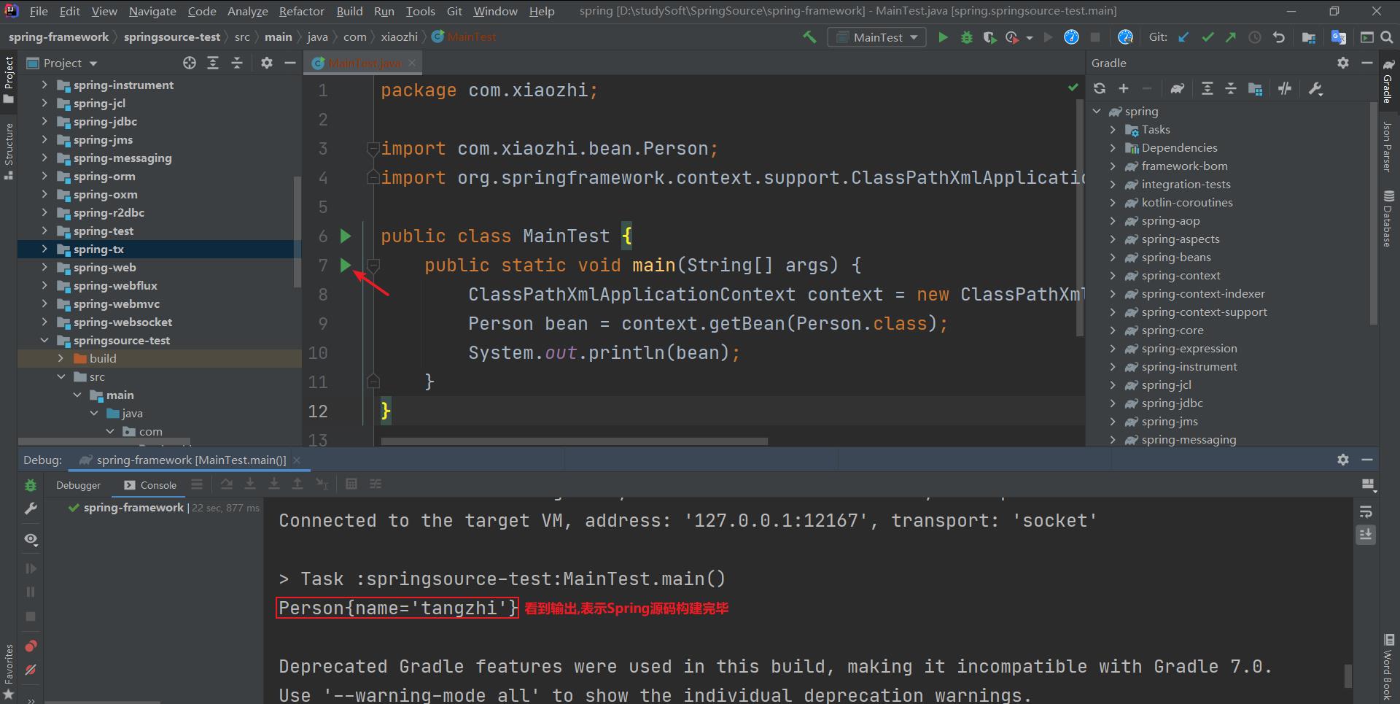Start debugging with the green bug icon
Image resolution: width=1400 pixels, height=704 pixels.
966,37
